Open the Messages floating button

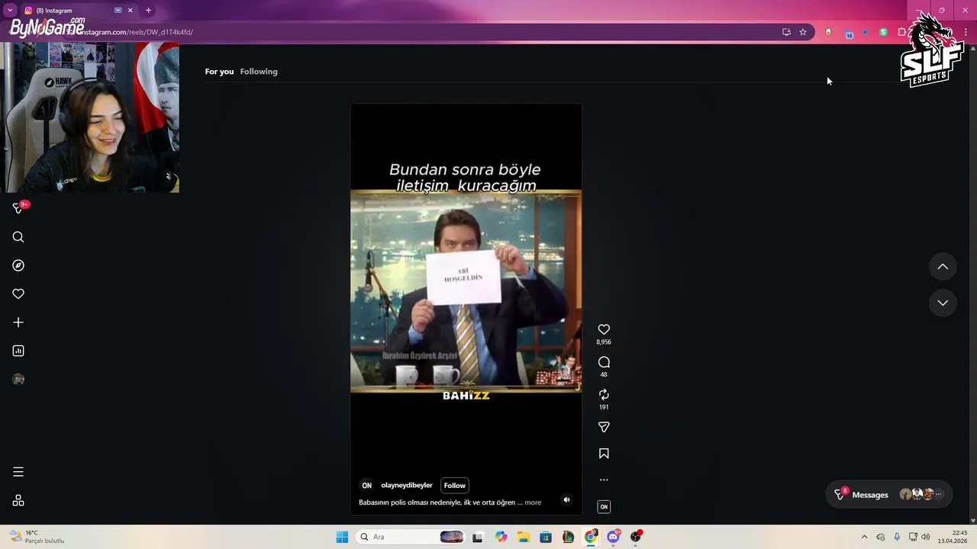pos(888,495)
